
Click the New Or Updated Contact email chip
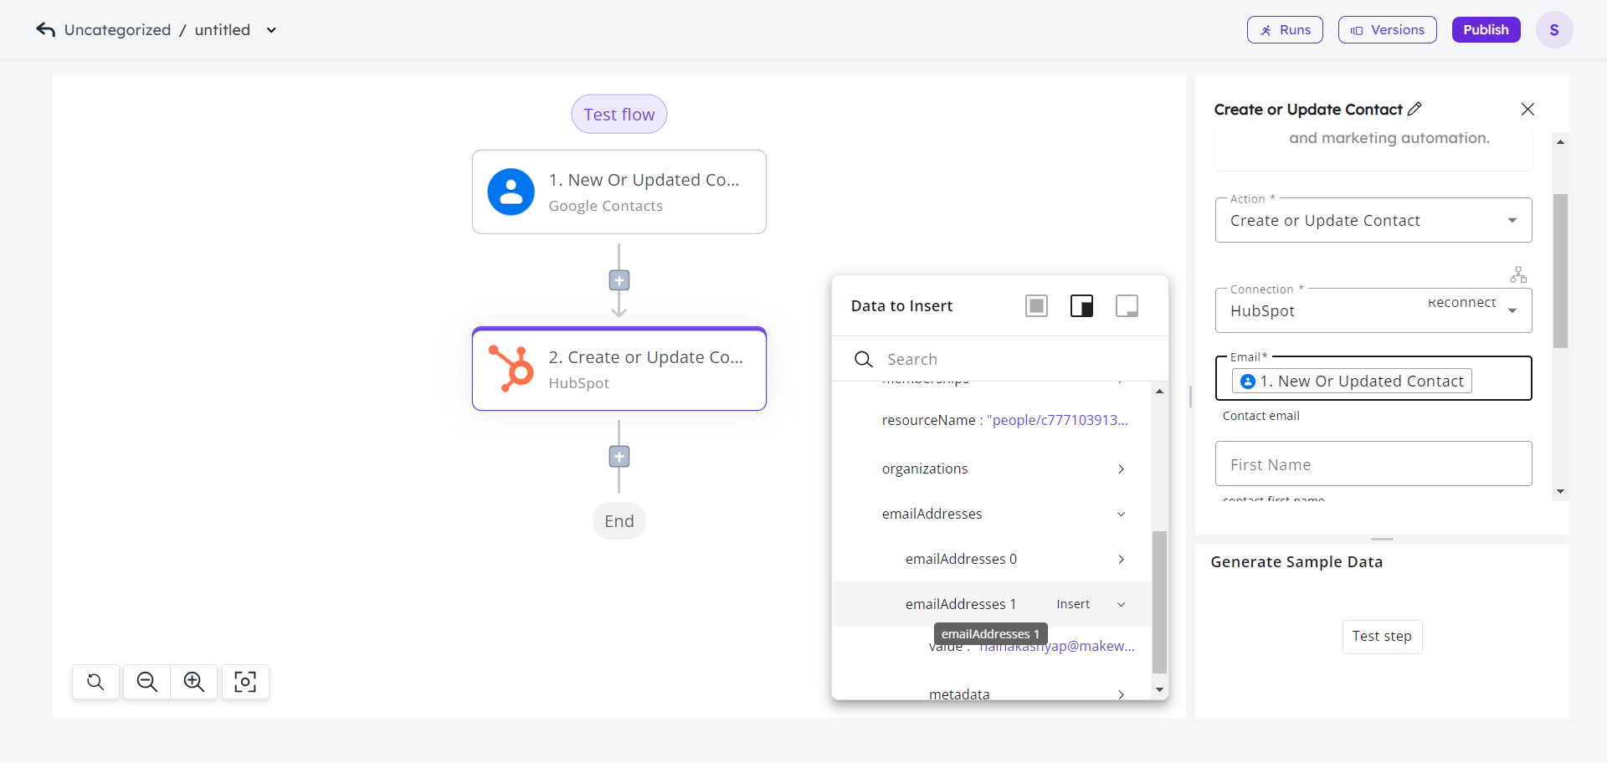1352,381
